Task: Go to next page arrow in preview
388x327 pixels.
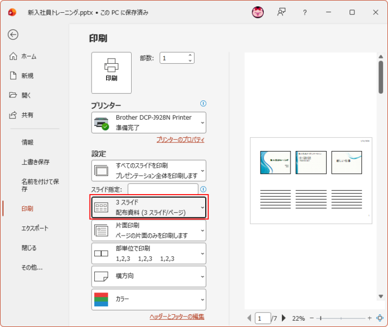Action: (284, 318)
